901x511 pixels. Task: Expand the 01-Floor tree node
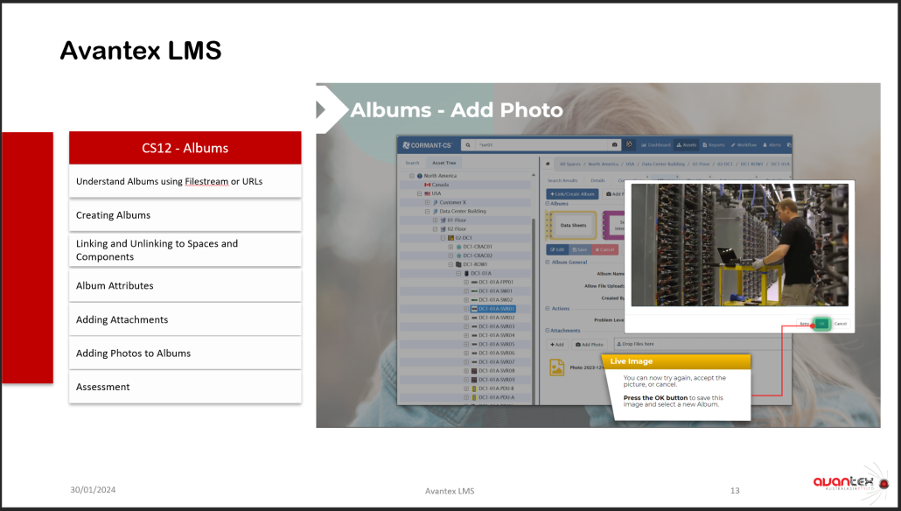(x=434, y=220)
